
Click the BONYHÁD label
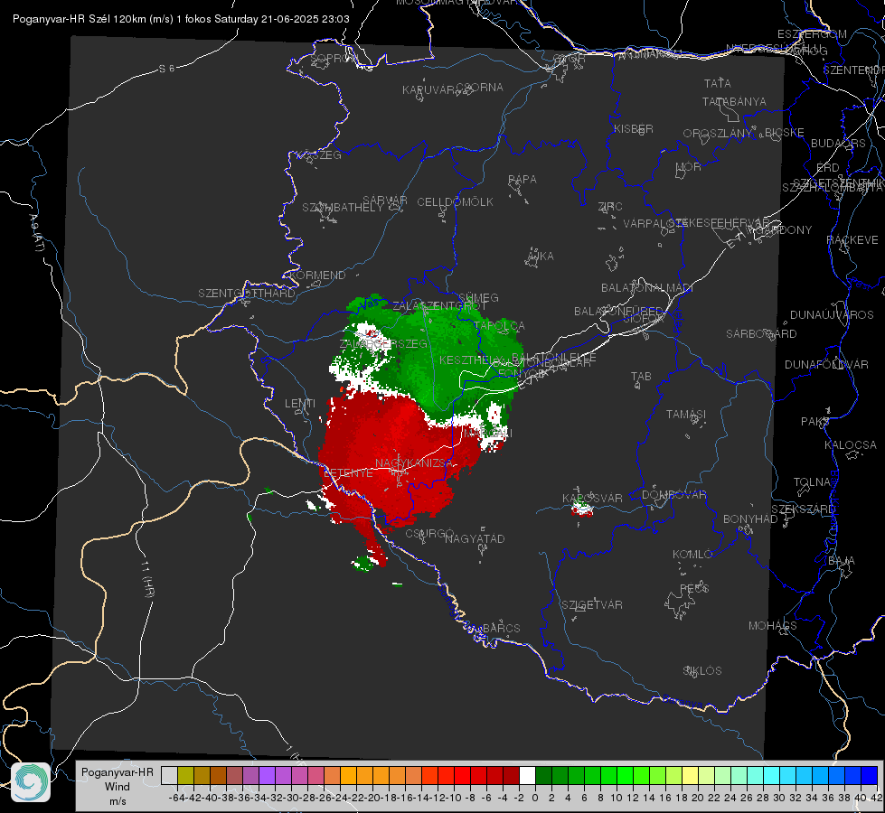[750, 519]
